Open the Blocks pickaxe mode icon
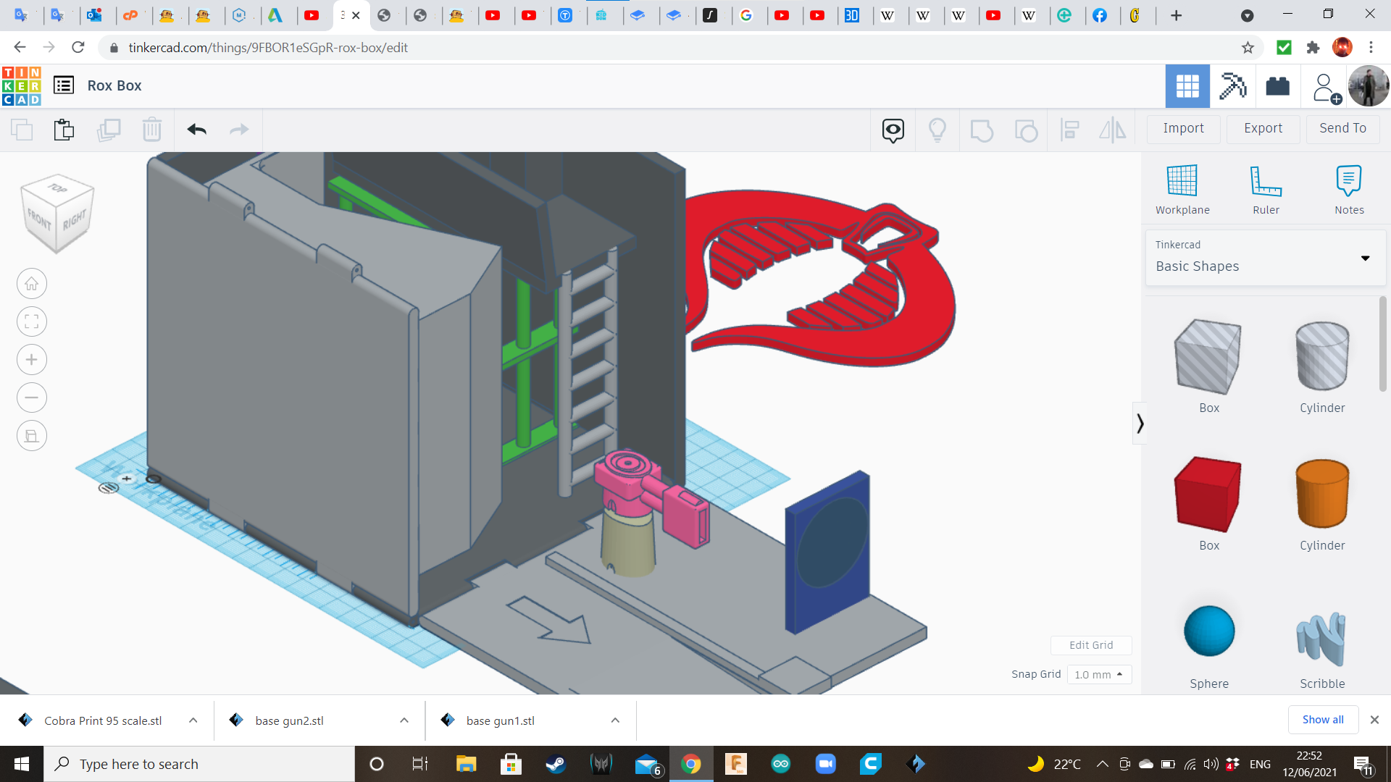This screenshot has height=782, width=1391. point(1232,86)
